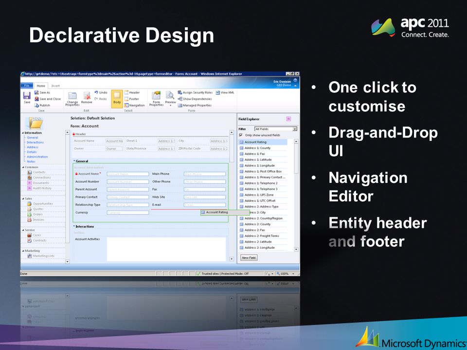Toggle Only show unused fields checkbox

(x=241, y=135)
